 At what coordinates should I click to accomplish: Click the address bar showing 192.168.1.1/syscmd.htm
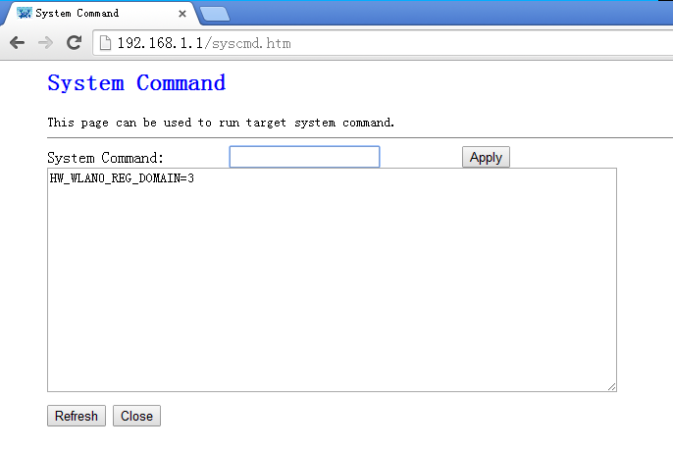382,43
